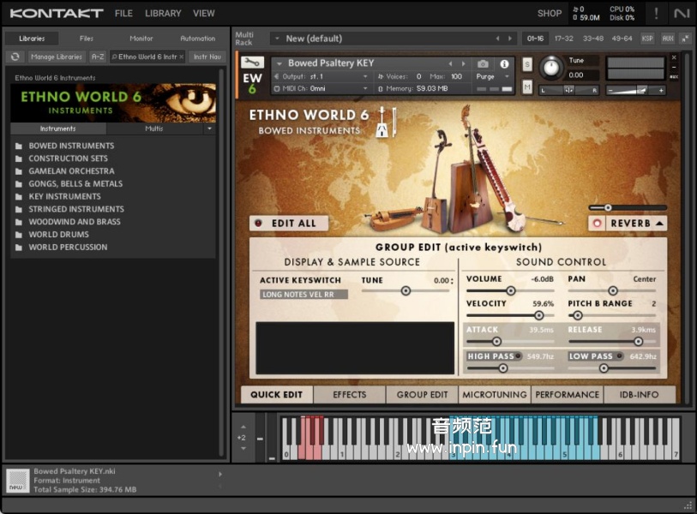
Task: Click the refresh libraries icon
Action: click(x=15, y=57)
